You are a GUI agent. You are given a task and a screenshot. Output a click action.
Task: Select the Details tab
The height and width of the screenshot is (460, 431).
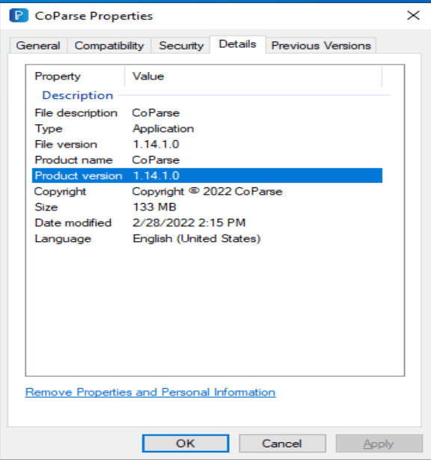click(x=238, y=44)
